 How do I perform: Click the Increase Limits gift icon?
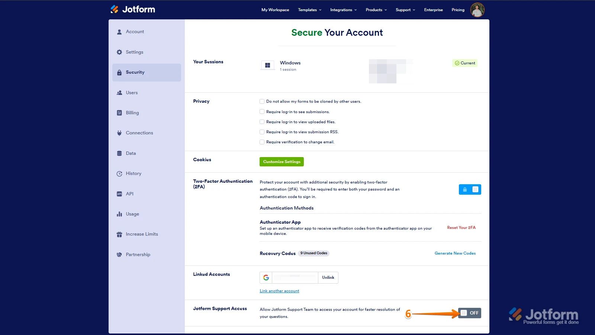[x=119, y=234]
